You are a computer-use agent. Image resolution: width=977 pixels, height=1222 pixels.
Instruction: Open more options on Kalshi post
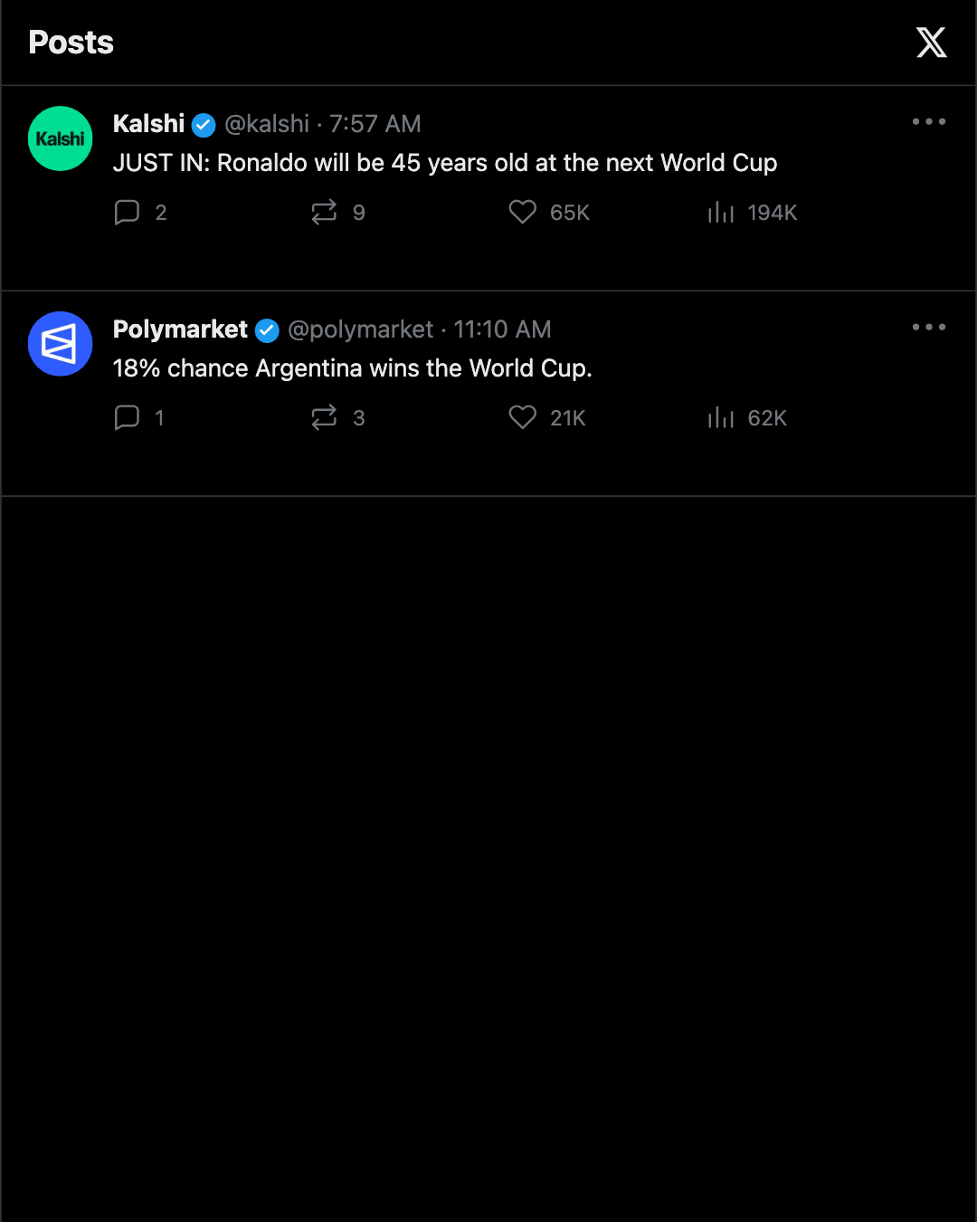pos(929,121)
